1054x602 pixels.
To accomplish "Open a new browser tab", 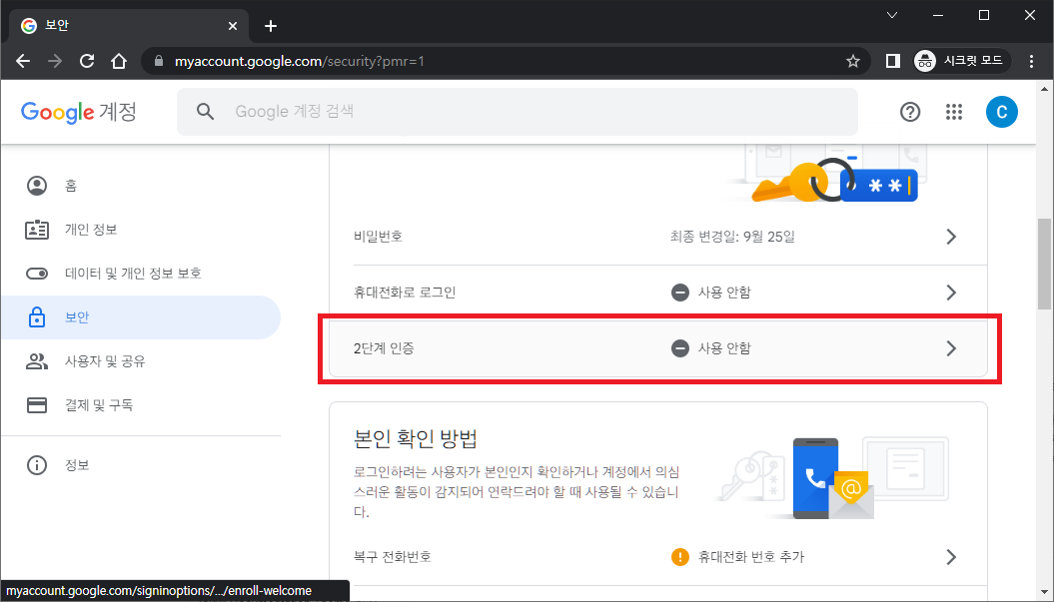I will 270,26.
